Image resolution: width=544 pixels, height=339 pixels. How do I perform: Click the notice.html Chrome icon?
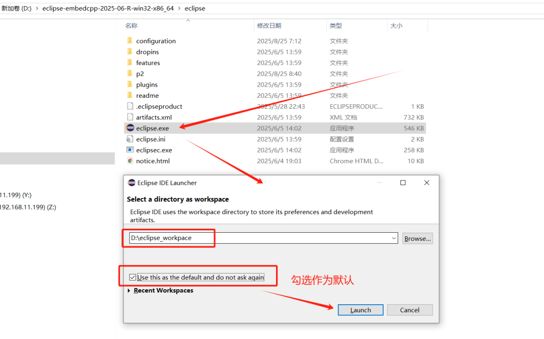(130, 161)
